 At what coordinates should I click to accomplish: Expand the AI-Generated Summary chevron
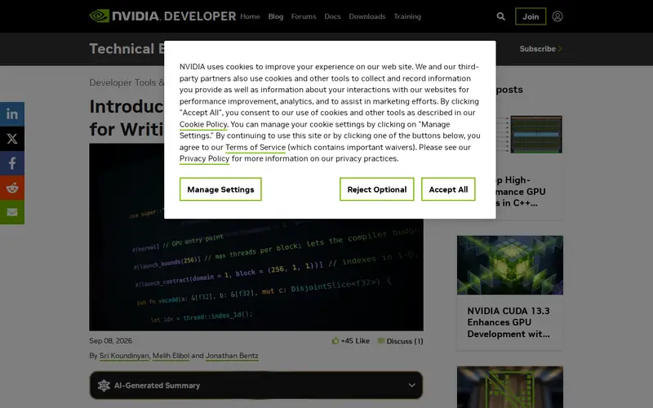(411, 385)
